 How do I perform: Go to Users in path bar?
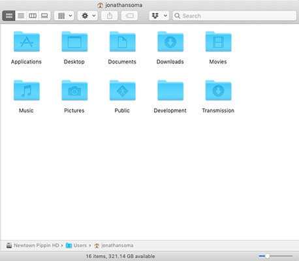click(x=76, y=245)
